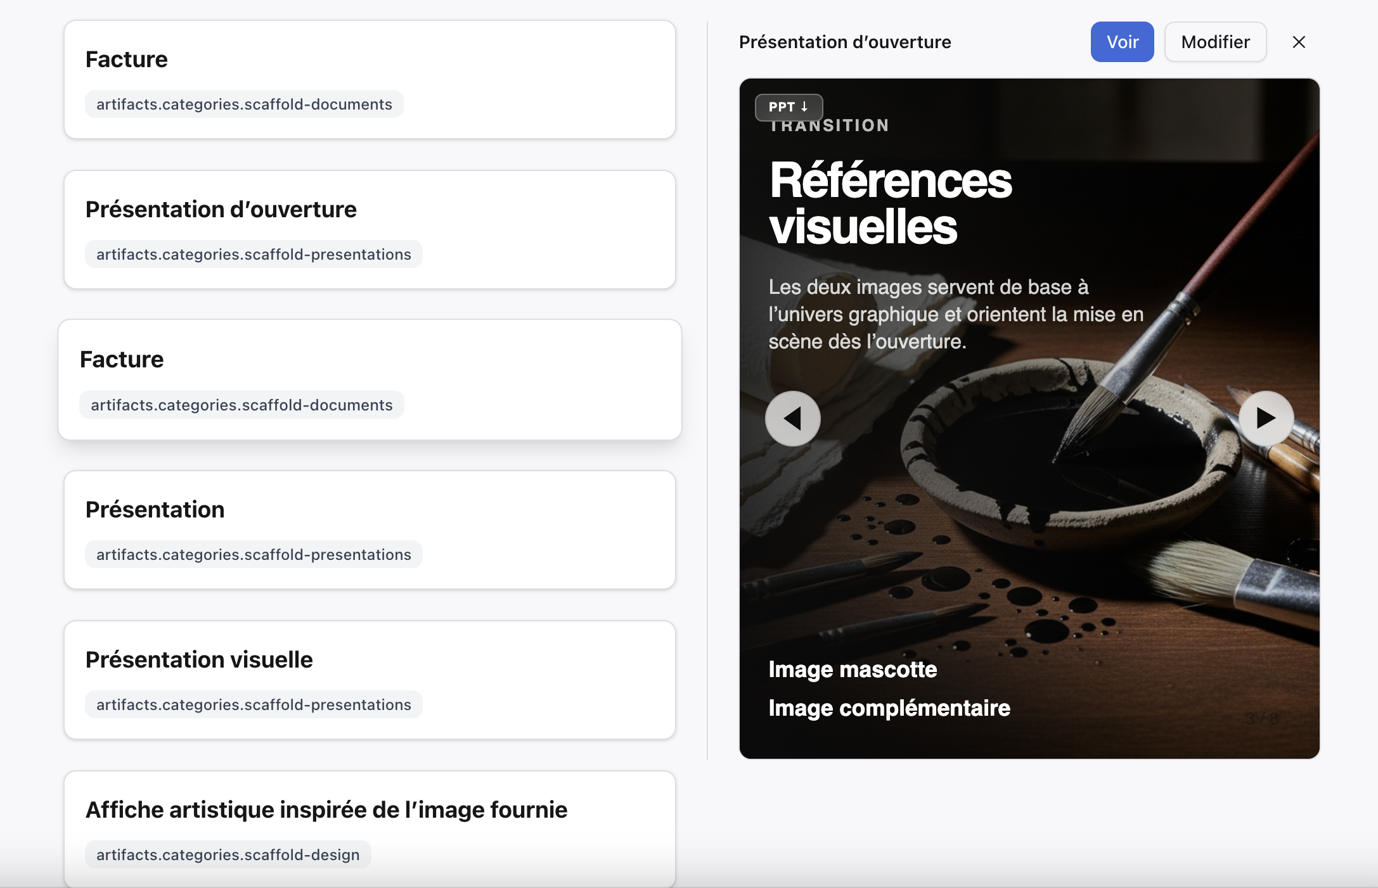Image resolution: width=1378 pixels, height=888 pixels.
Task: Click the tag under Présentation visuelle
Action: click(x=254, y=704)
